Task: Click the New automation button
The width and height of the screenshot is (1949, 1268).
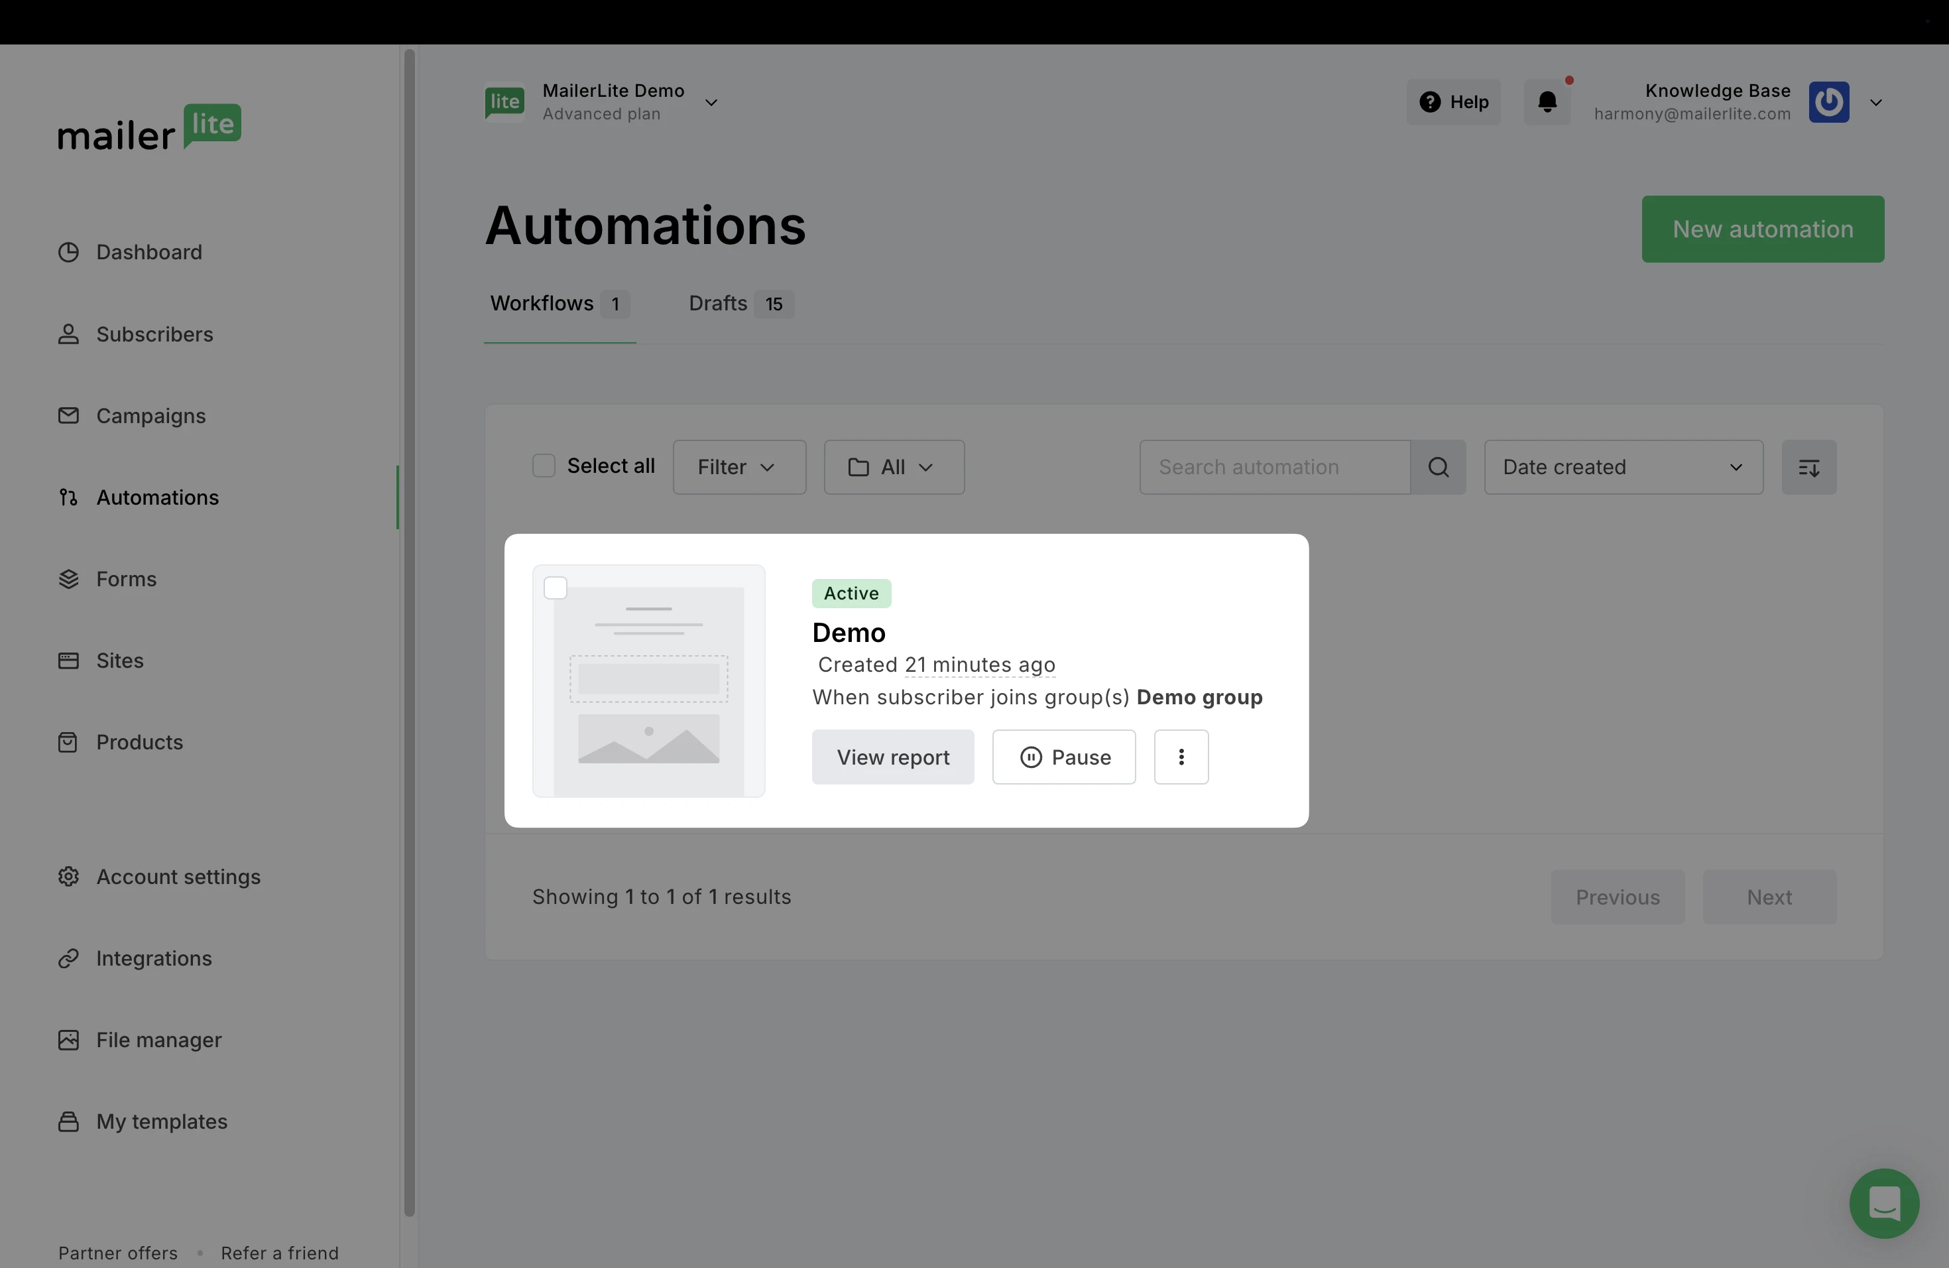Action: coord(1762,229)
